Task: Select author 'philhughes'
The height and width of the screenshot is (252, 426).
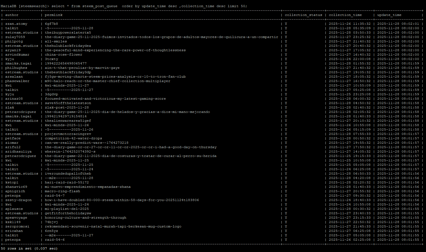Action: (16, 68)
